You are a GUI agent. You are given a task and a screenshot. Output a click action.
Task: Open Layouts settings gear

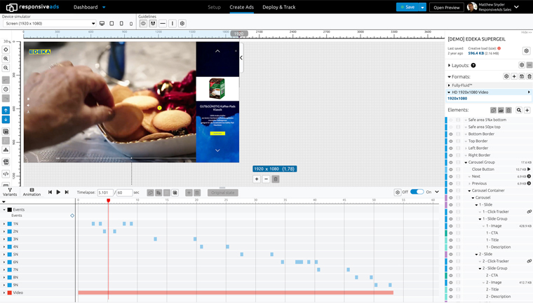coord(522,65)
